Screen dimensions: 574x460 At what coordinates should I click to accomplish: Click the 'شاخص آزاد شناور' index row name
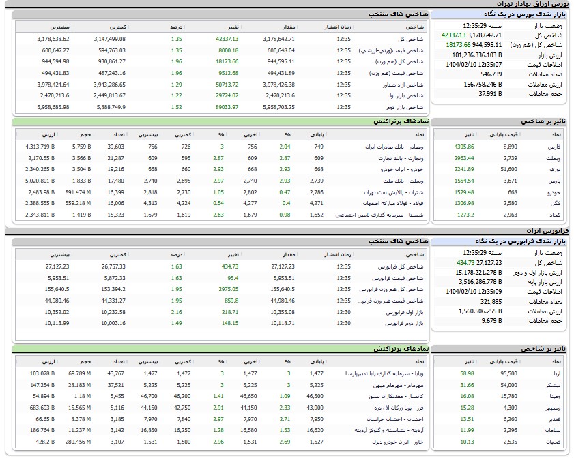click(x=403, y=85)
